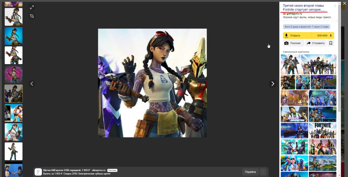
Task: Open first related image under 'Связанные картинки'
Action: pyautogui.click(x=291, y=64)
